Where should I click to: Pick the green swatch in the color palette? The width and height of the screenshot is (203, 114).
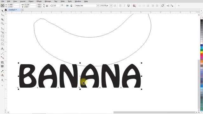(202, 50)
